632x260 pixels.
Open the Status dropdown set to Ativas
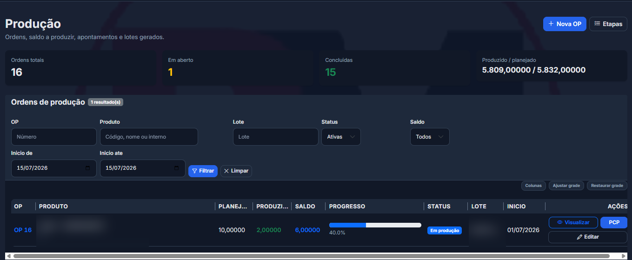click(341, 137)
